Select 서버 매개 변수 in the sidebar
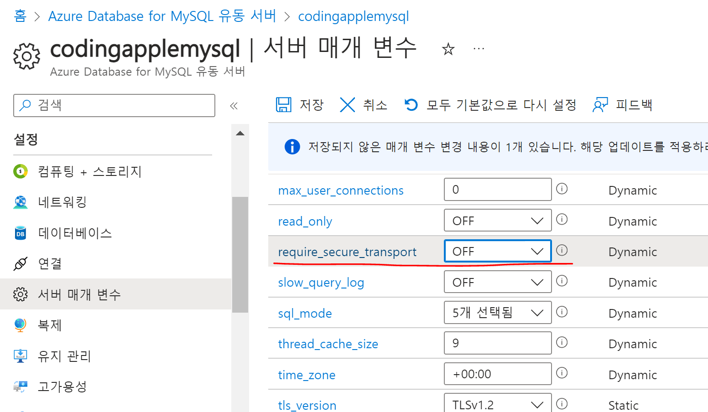 [116, 294]
